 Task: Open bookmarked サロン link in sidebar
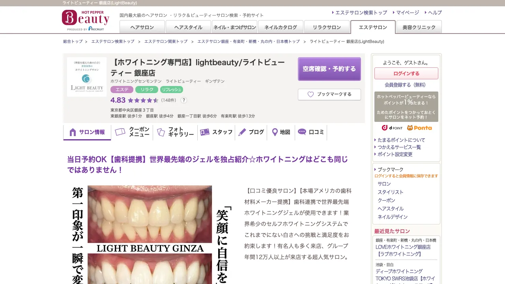(x=384, y=184)
